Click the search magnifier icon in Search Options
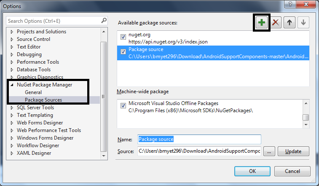The image size is (319, 186). point(104,21)
